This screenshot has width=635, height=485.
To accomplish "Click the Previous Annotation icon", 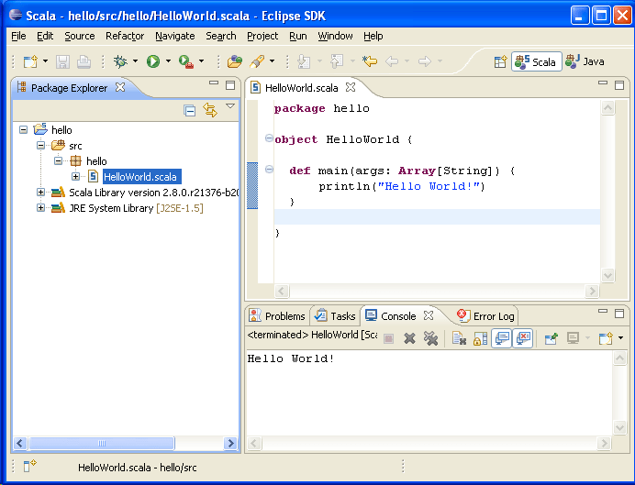I will pyautogui.click(x=337, y=61).
